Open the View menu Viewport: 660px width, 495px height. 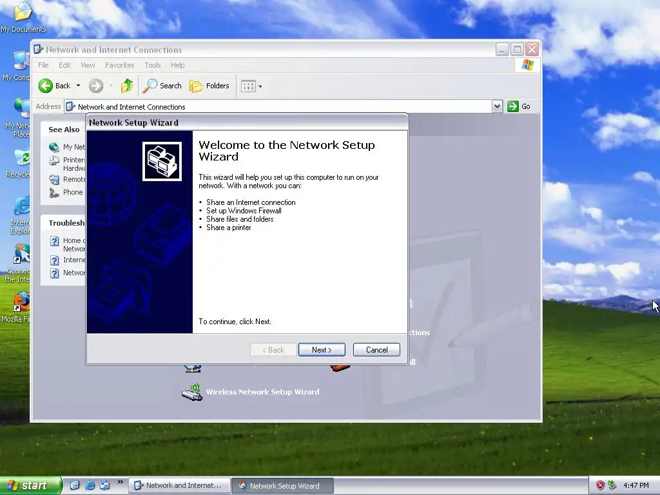point(88,65)
